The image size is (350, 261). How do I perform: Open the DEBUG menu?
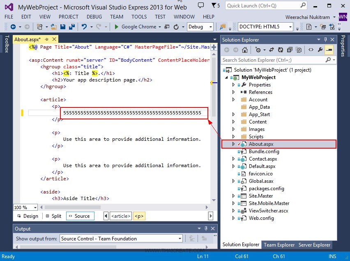[94, 17]
